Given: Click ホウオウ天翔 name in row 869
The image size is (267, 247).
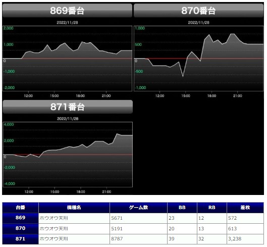Looking at the screenshot, I should point(54,218).
